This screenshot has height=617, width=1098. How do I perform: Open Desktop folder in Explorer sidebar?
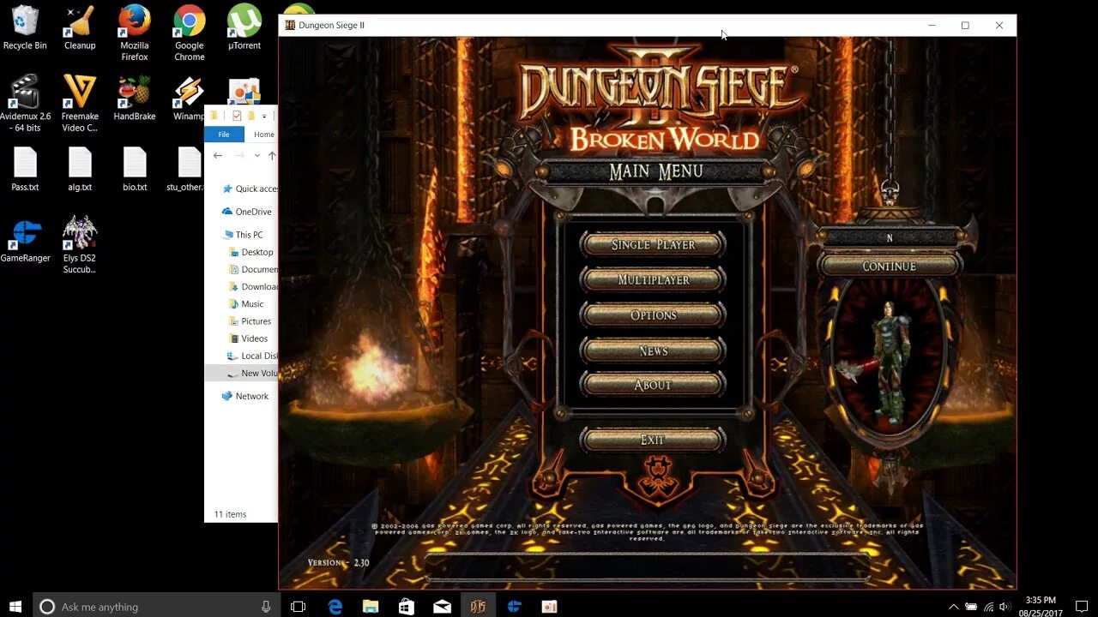(x=250, y=252)
